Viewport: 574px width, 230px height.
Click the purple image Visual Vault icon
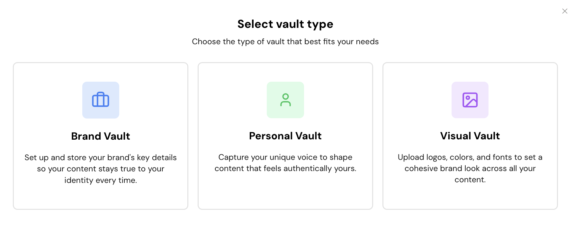tap(470, 100)
